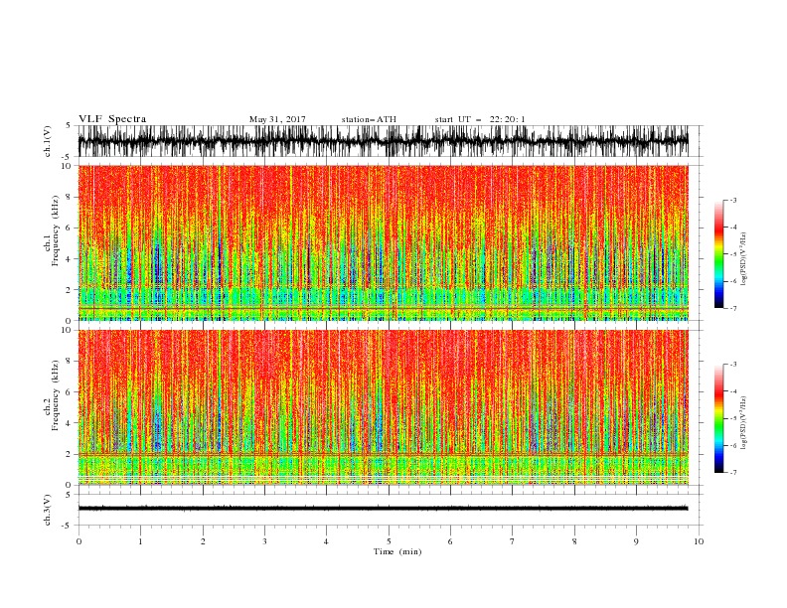Click the "VLF Spectra" title text
This screenshot has width=787, height=608.
coord(112,119)
